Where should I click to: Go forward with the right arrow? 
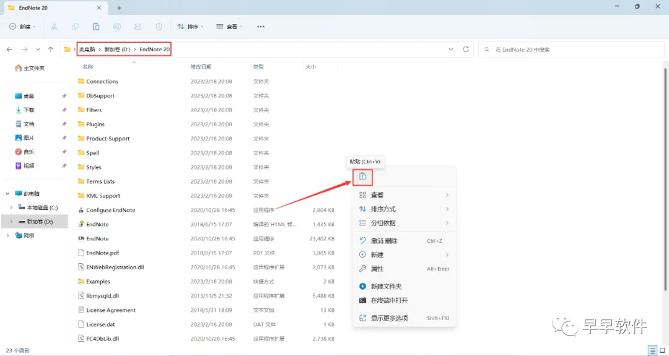(x=24, y=50)
